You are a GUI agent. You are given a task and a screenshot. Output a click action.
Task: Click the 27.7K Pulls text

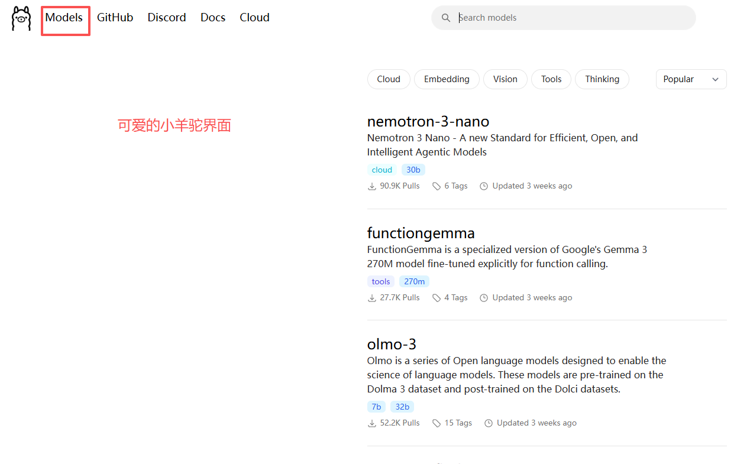pos(400,298)
